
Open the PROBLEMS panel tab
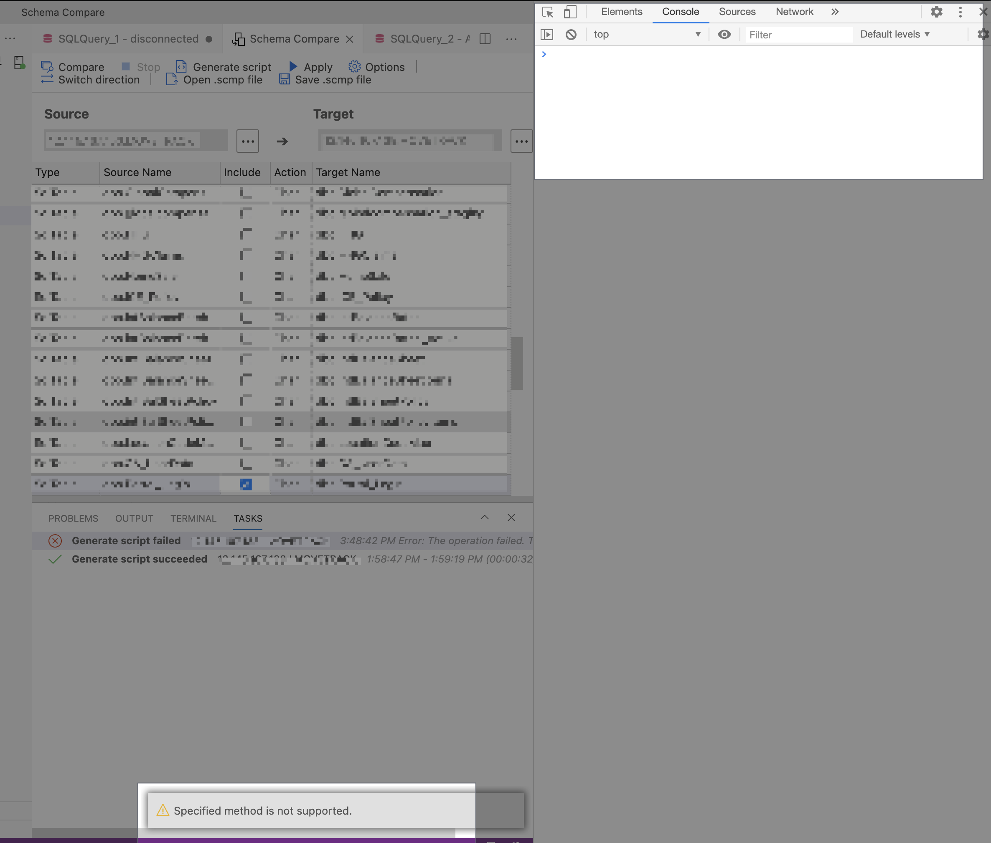tap(73, 518)
